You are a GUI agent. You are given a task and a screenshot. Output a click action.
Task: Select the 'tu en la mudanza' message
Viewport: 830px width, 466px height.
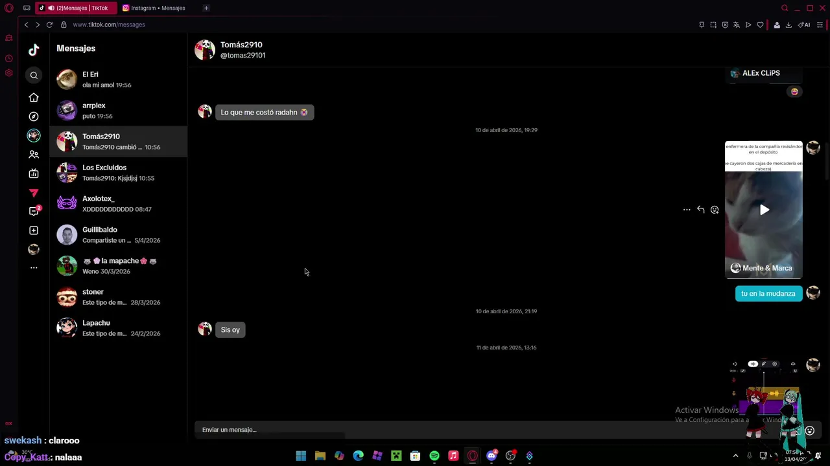pos(768,294)
